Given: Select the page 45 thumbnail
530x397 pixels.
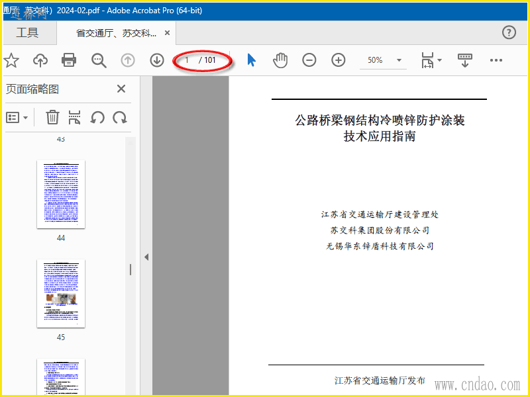Looking at the screenshot, I should coord(61,294).
